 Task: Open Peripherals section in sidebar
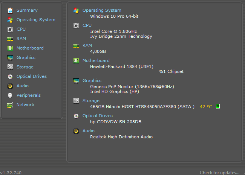29,95
